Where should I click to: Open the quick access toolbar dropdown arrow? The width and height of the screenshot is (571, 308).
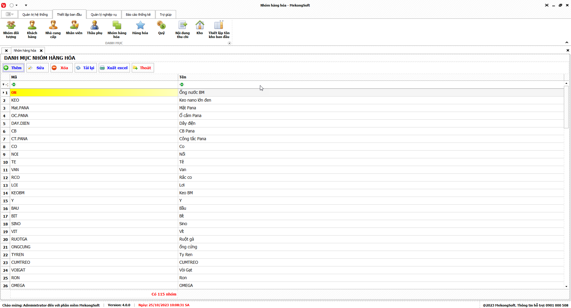[26, 5]
